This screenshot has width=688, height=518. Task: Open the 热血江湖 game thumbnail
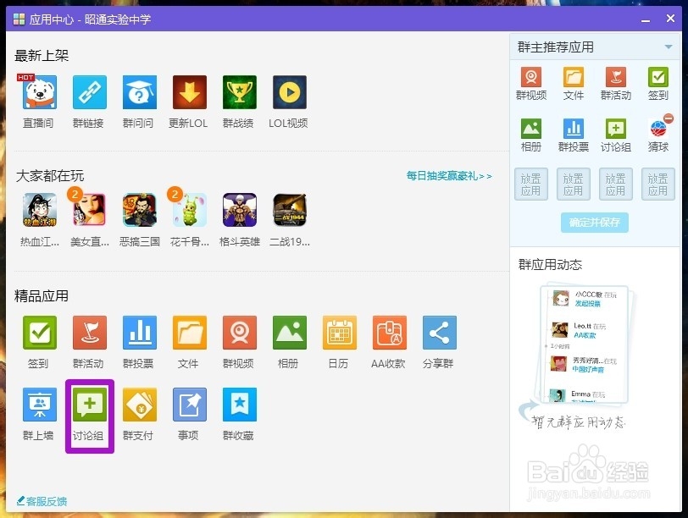point(38,210)
